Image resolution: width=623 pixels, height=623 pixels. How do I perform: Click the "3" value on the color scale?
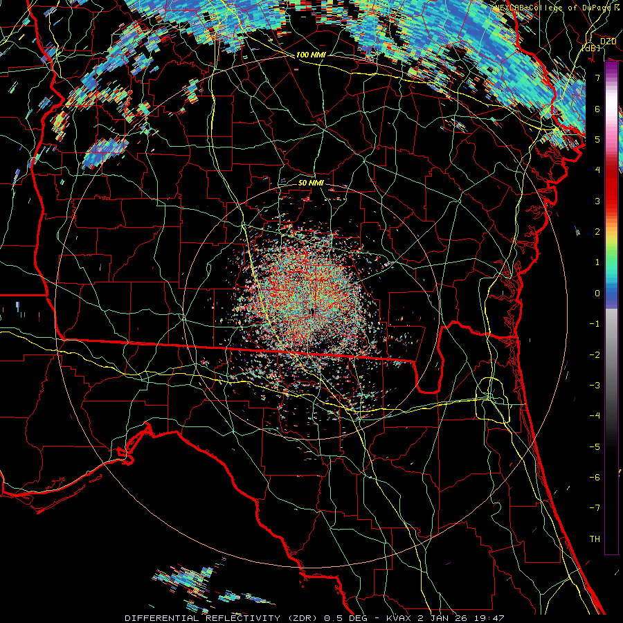tap(597, 201)
